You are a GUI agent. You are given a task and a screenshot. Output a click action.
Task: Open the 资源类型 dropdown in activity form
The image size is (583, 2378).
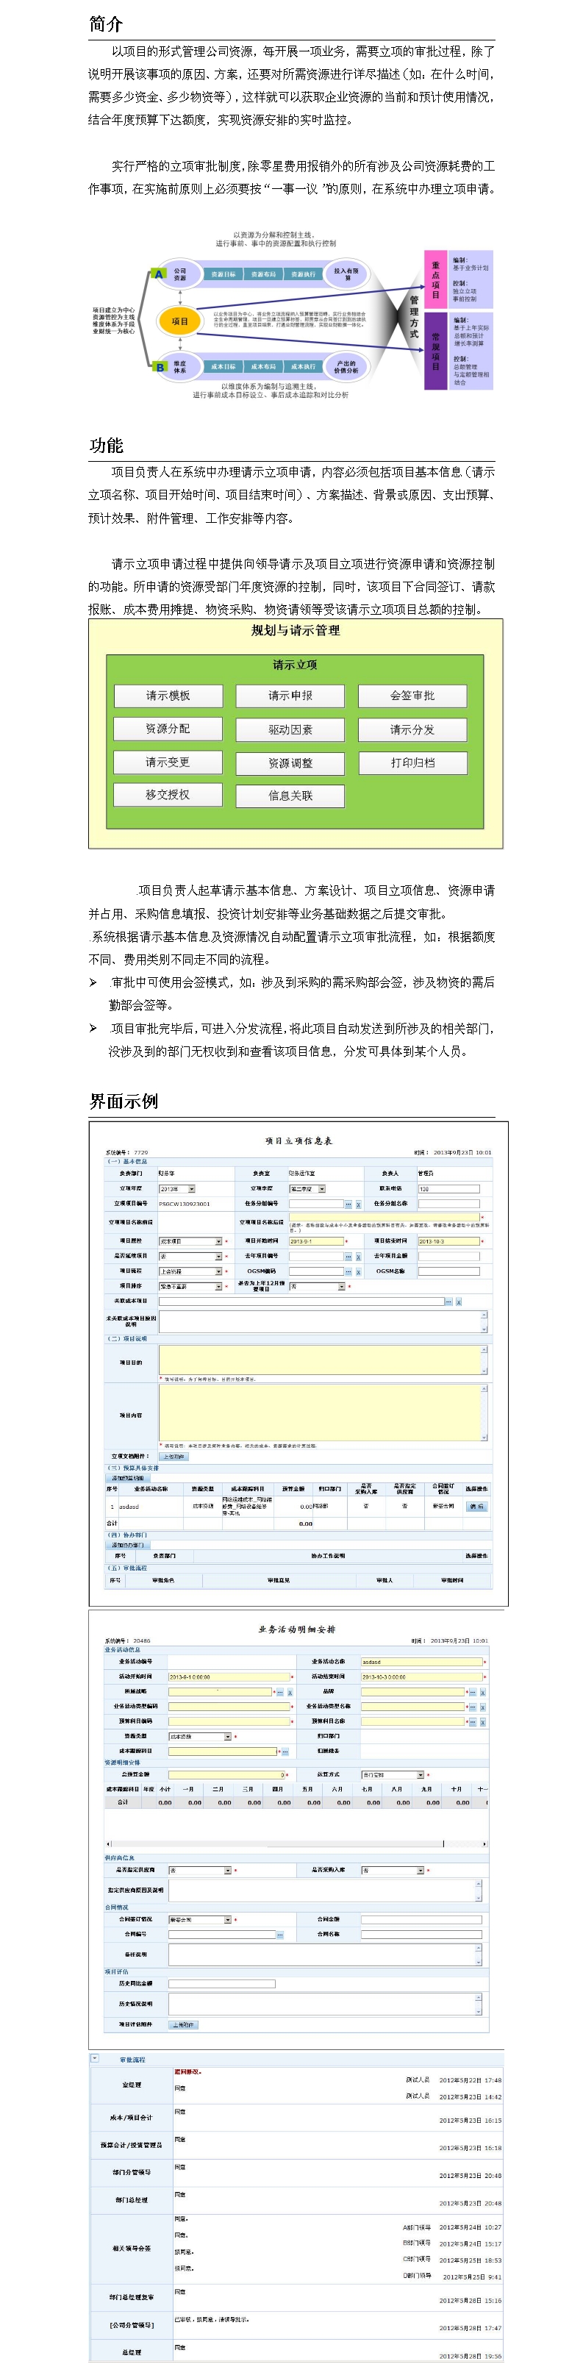click(199, 1736)
